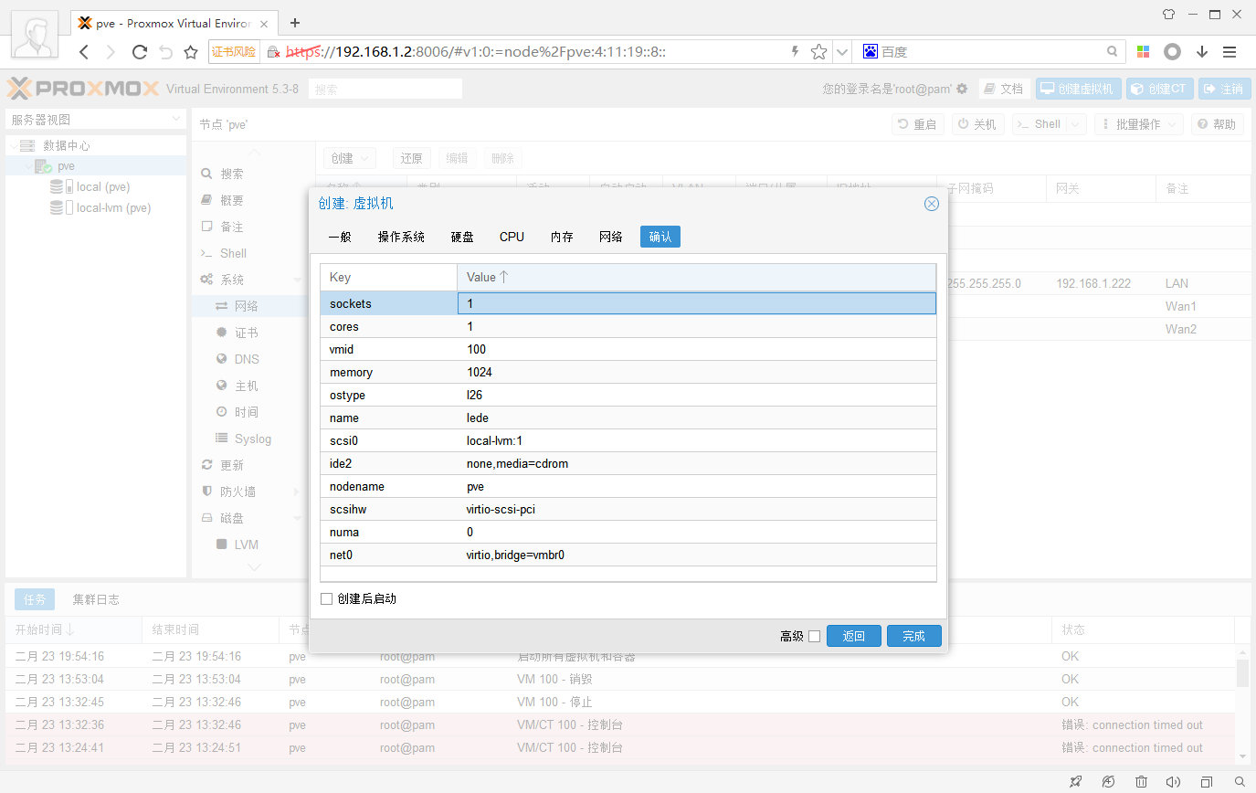Select local-lvm (pve) storage in tree
1256x793 pixels.
tap(113, 207)
